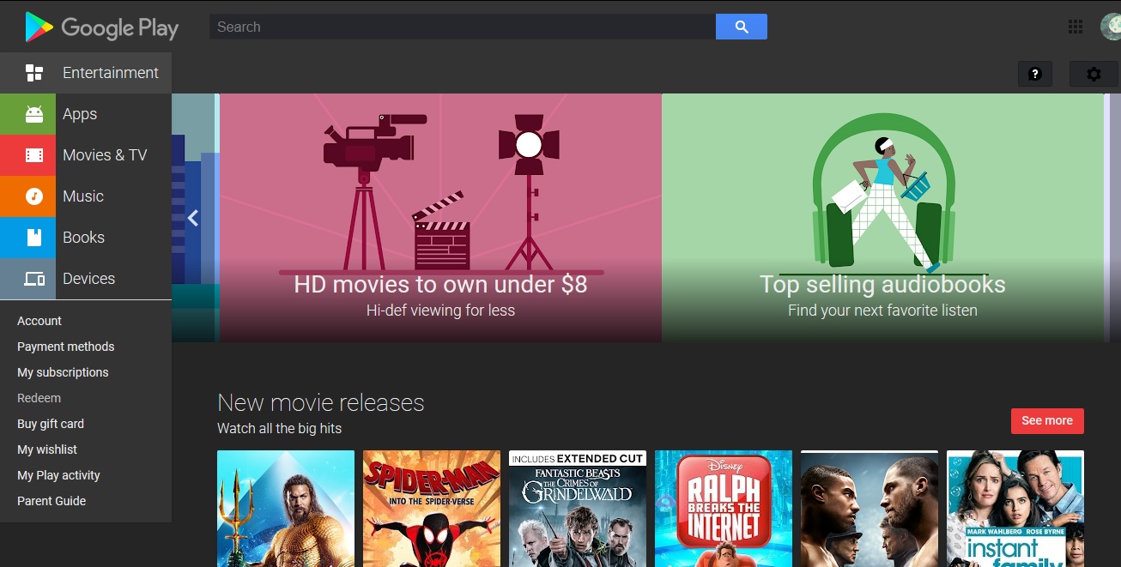This screenshot has width=1121, height=567.
Task: Click the Entertainment grid icon
Action: pos(34,73)
